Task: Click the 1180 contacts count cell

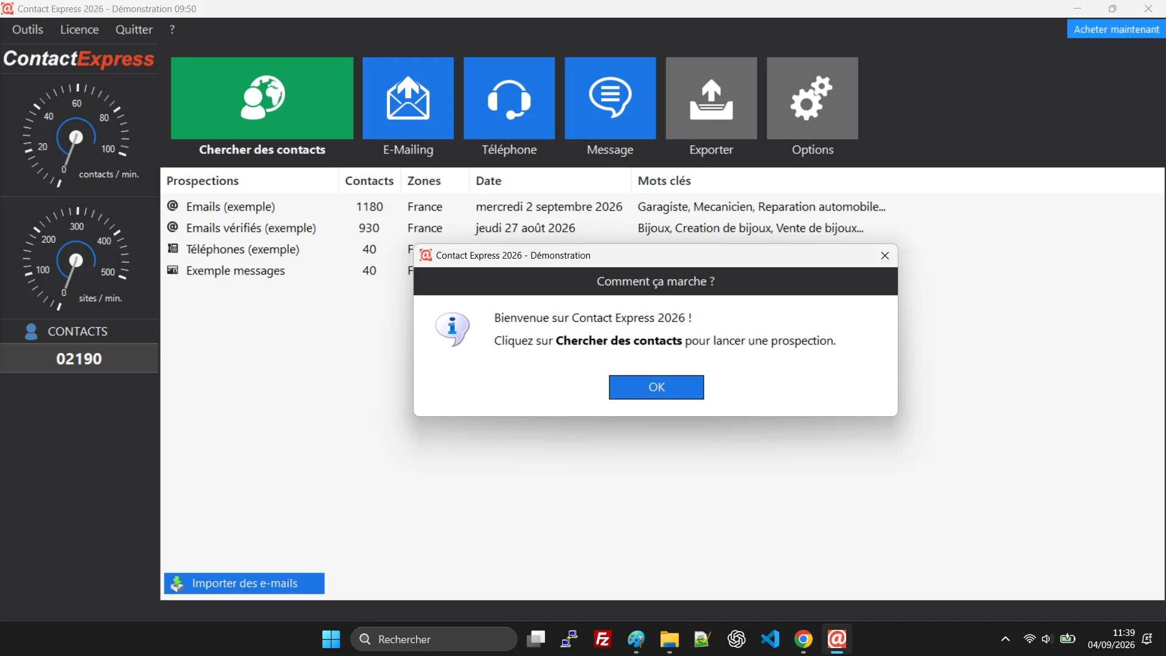Action: pos(369,207)
